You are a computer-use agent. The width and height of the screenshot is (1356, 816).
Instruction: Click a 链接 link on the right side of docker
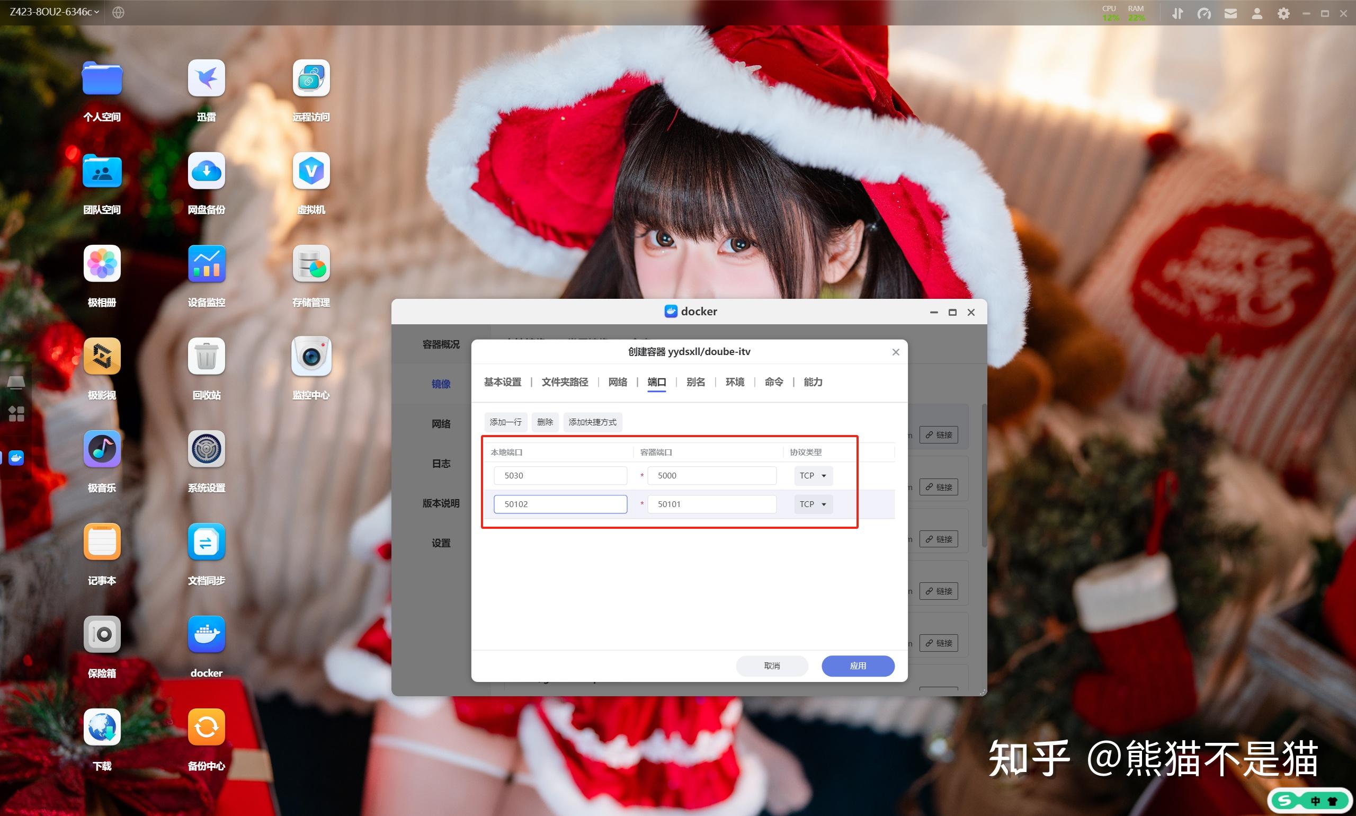[x=939, y=434]
